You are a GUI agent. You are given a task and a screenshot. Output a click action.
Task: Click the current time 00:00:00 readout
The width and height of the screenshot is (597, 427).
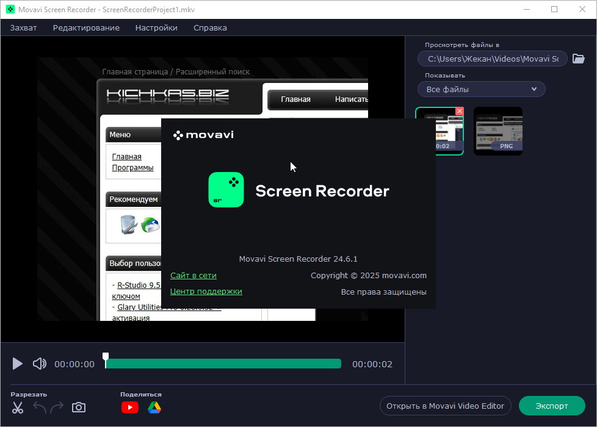click(x=74, y=364)
